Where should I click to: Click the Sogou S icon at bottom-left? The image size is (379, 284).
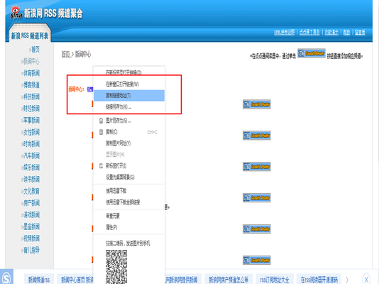6,278
